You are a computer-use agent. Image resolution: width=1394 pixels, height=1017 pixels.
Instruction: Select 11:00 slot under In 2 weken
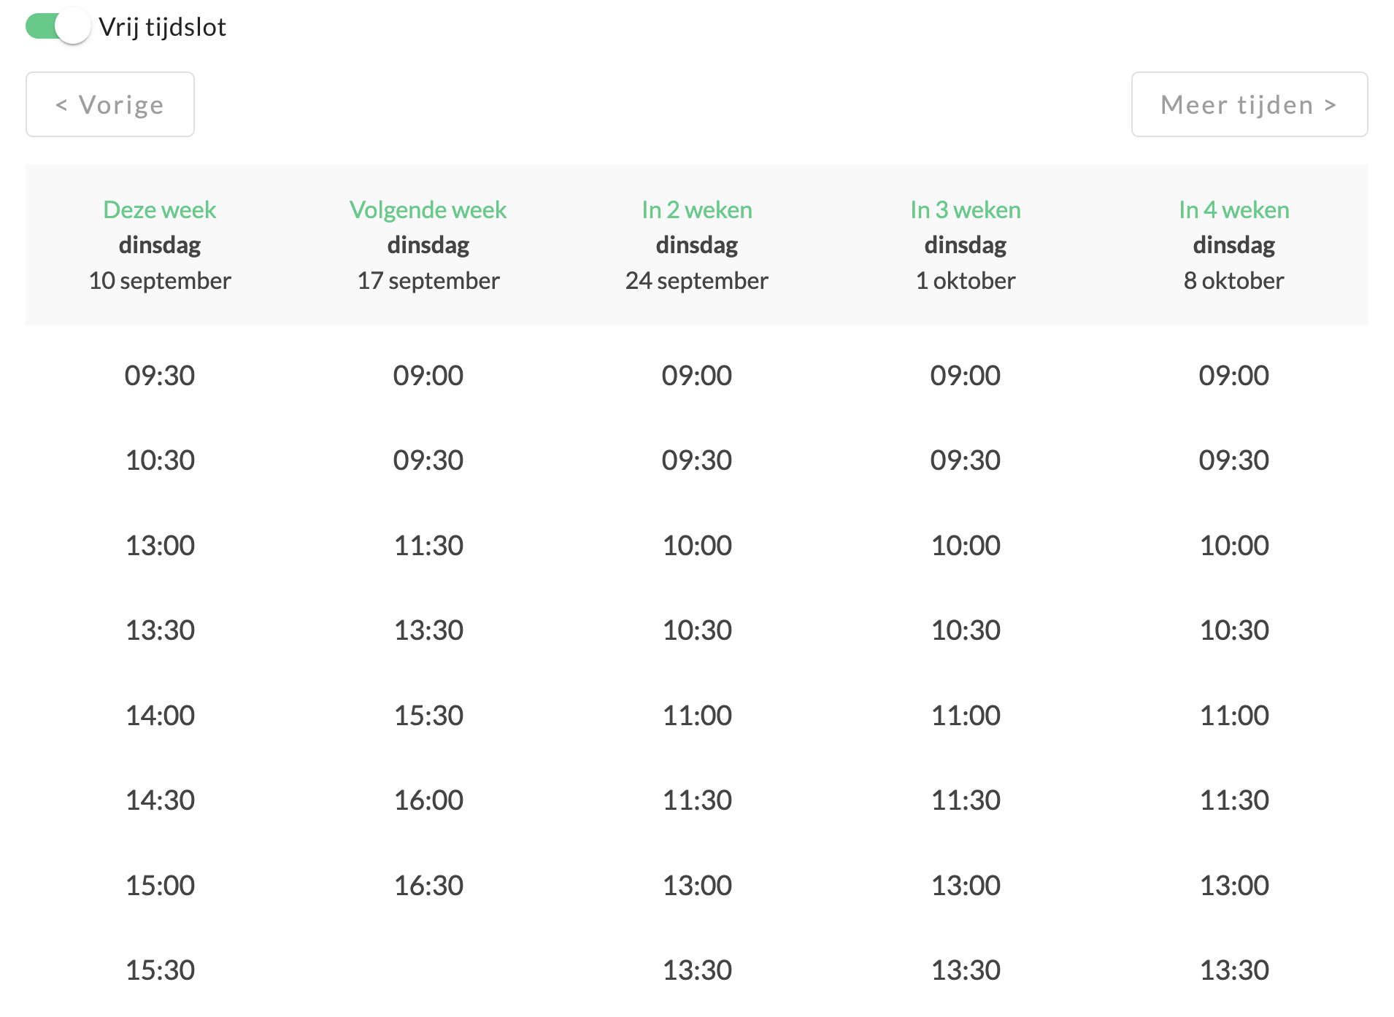click(x=697, y=716)
